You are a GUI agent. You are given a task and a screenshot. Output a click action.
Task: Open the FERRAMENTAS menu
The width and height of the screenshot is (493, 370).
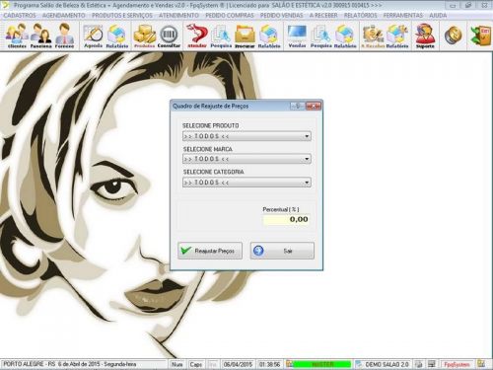402,15
